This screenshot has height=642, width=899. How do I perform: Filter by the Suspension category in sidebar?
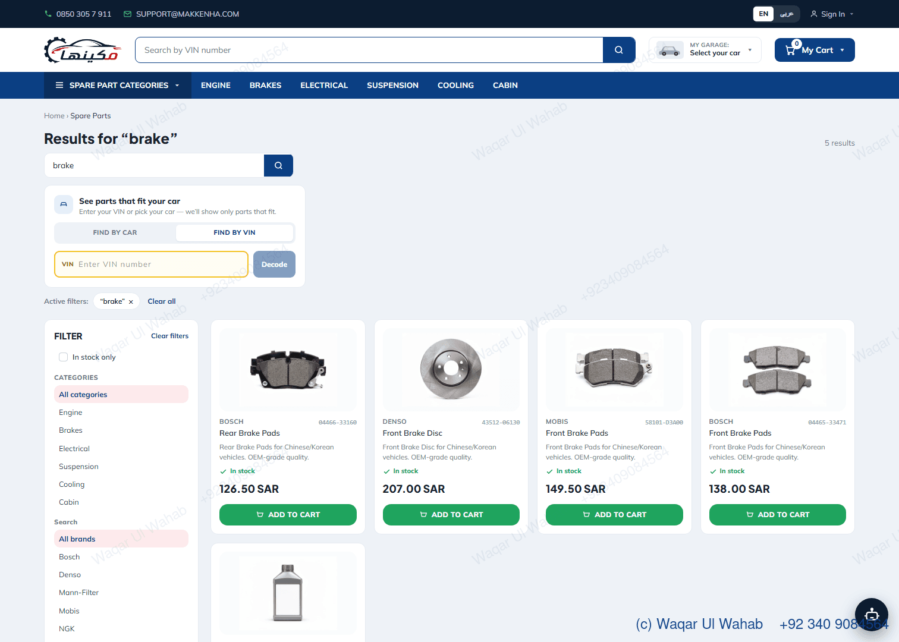point(121,467)
